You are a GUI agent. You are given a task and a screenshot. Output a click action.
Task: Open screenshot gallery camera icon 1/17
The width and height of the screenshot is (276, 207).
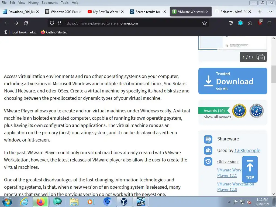click(x=261, y=57)
